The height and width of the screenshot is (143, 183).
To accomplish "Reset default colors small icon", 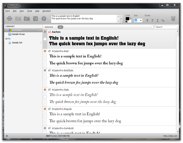I will point(127,22).
